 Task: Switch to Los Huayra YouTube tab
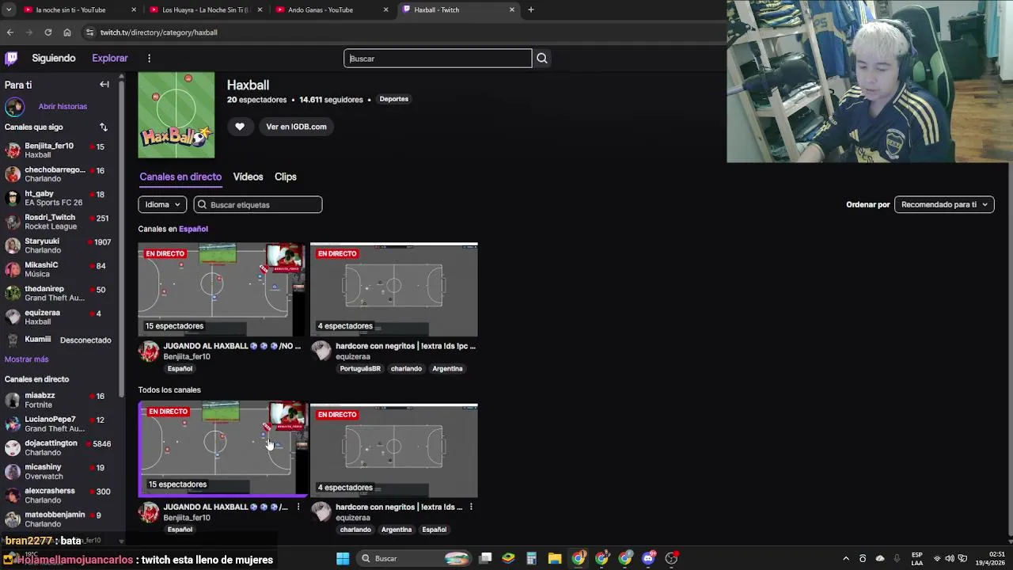pyautogui.click(x=206, y=9)
